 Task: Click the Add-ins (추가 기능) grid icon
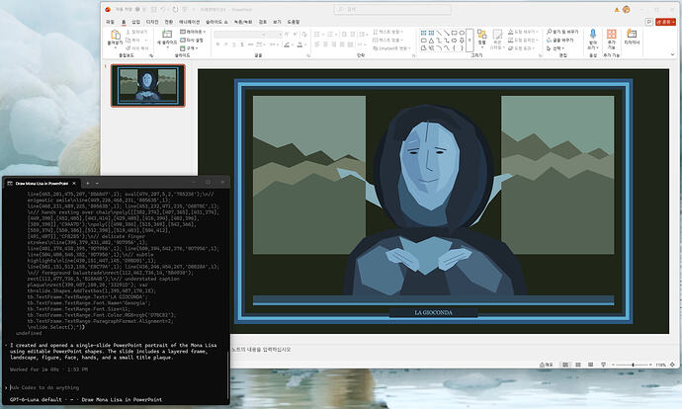(x=612, y=34)
